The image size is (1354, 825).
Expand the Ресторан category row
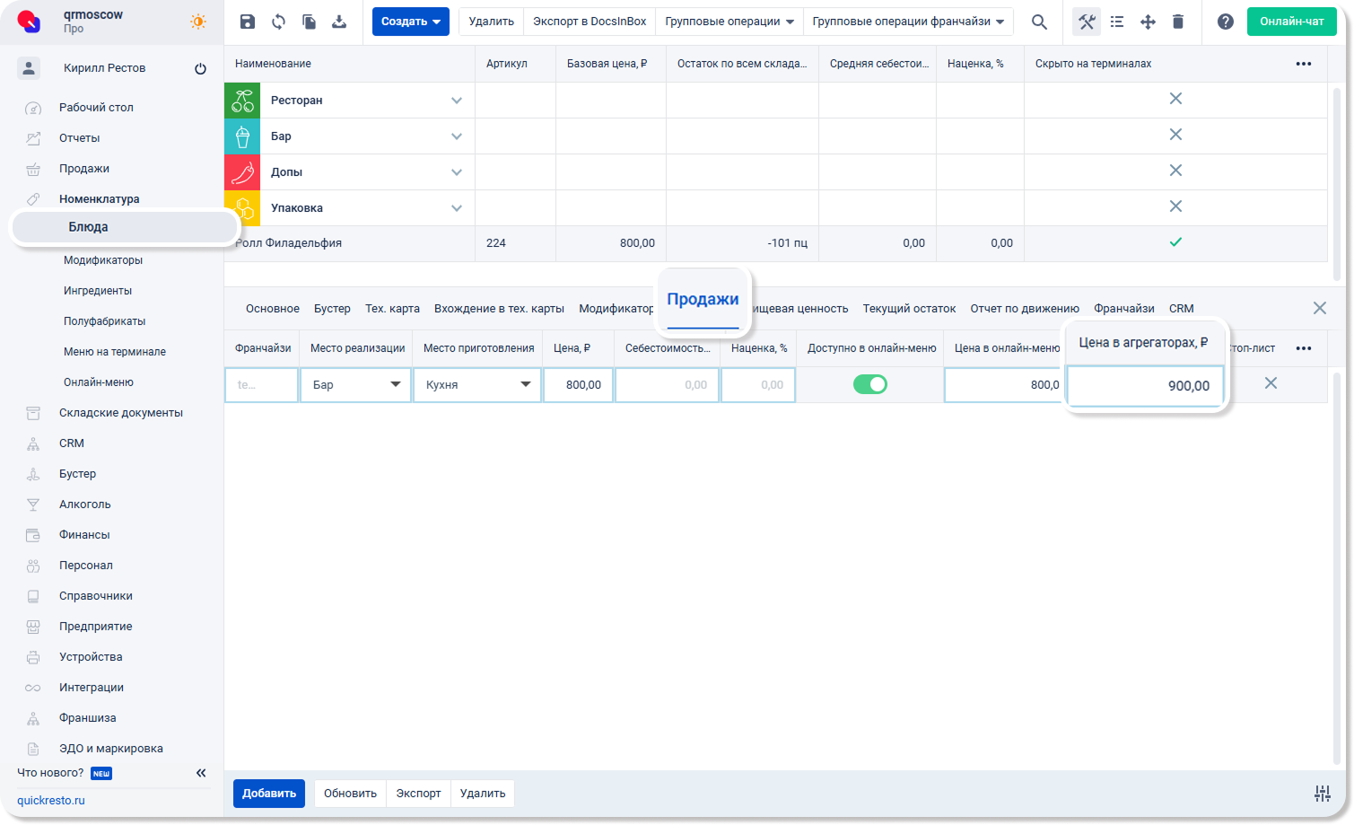[457, 101]
